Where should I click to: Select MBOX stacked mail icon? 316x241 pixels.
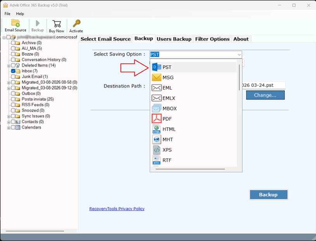[156, 108]
